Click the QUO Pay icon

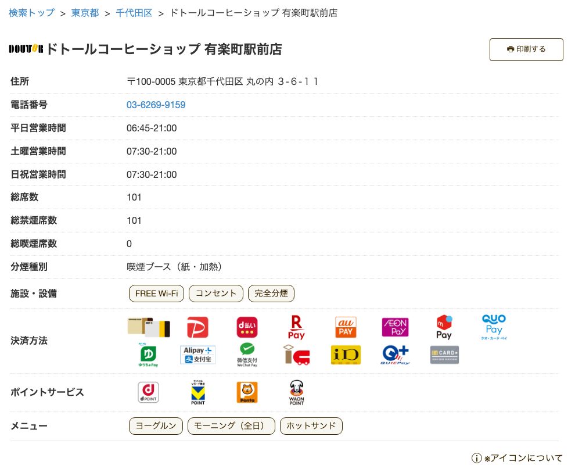(x=494, y=327)
